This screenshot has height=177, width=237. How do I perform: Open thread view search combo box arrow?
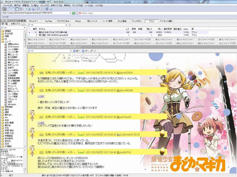click(x=71, y=51)
